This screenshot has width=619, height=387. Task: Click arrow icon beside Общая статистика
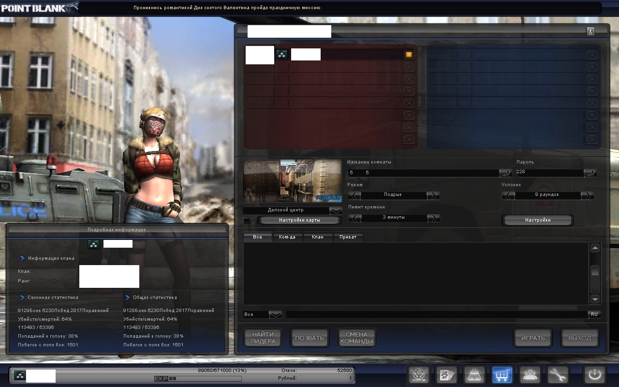[128, 298]
